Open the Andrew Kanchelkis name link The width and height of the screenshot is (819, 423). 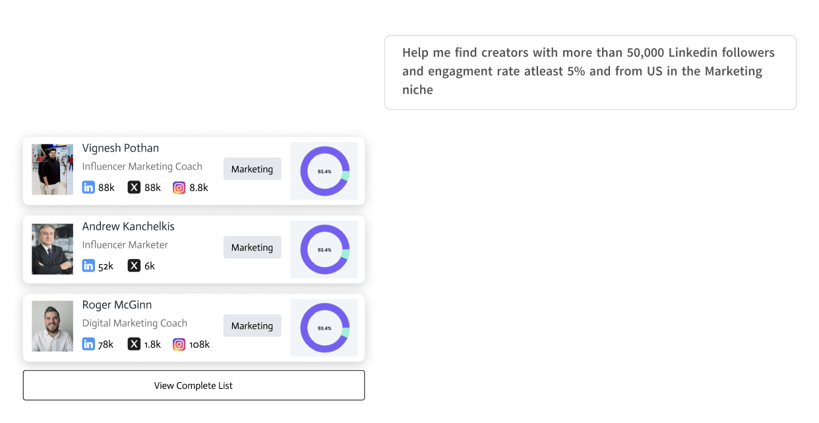coord(129,227)
